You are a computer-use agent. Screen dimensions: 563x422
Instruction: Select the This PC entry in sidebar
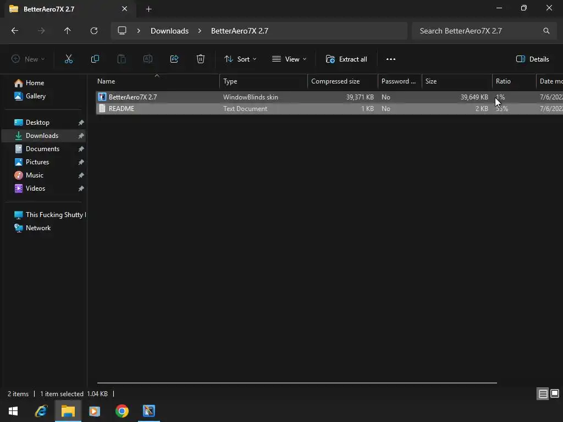pos(49,215)
